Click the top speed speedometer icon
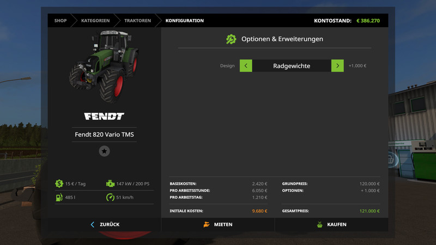Screen dimensions: 436x245 point(110,197)
